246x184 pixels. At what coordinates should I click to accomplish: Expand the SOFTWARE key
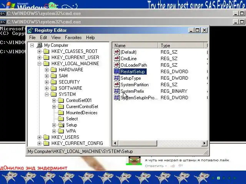[x=47, y=88]
